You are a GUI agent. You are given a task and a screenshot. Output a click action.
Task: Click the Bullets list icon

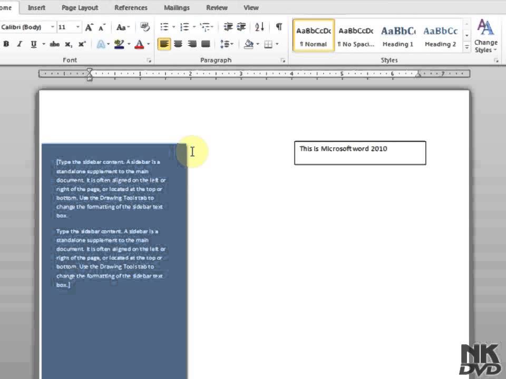tap(164, 27)
